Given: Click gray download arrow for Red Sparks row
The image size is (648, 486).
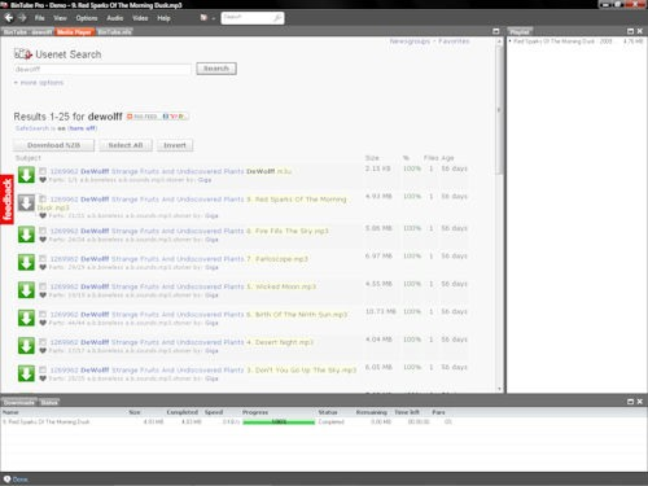Looking at the screenshot, I should 26,202.
